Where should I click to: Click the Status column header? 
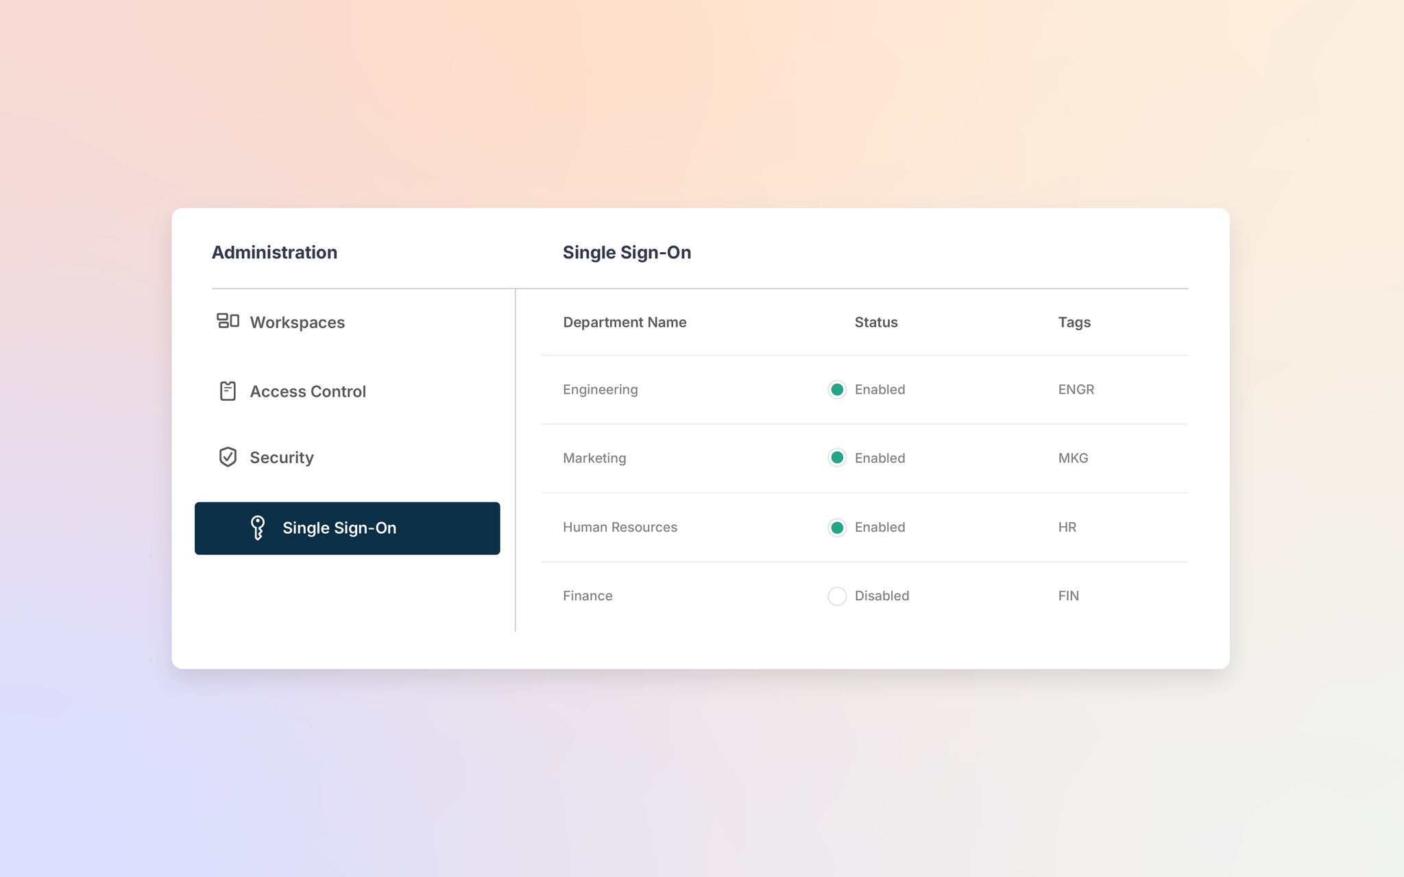coord(875,321)
